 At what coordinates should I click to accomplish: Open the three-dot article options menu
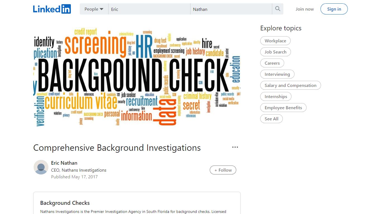235,147
